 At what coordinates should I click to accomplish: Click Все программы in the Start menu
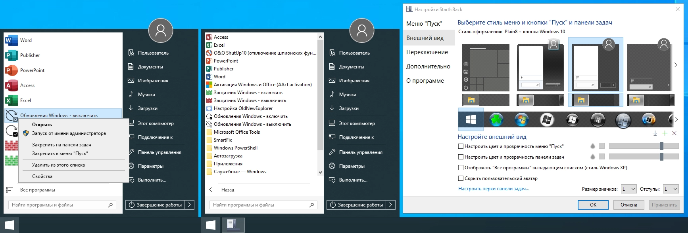(x=38, y=190)
